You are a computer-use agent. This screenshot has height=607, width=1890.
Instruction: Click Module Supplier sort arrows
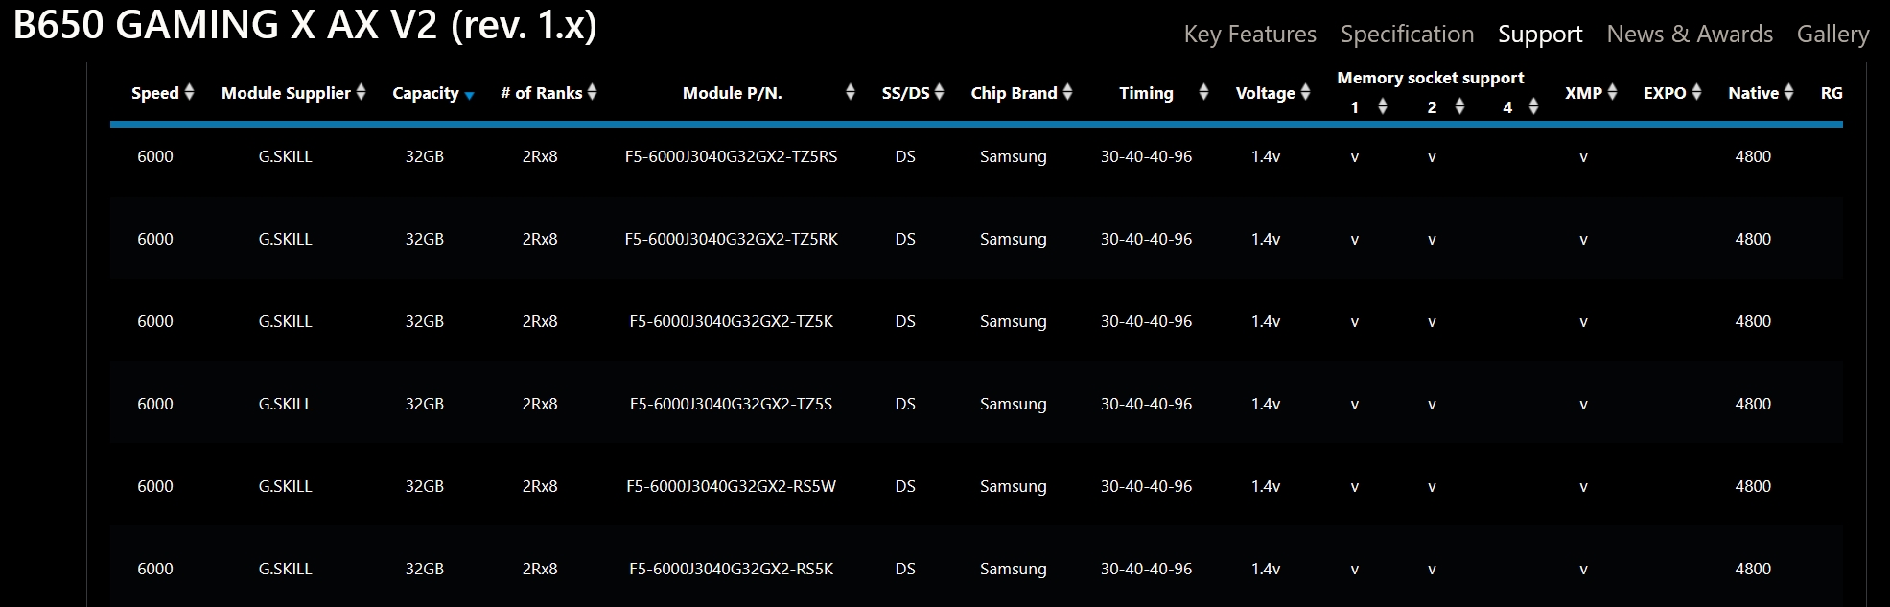362,92
